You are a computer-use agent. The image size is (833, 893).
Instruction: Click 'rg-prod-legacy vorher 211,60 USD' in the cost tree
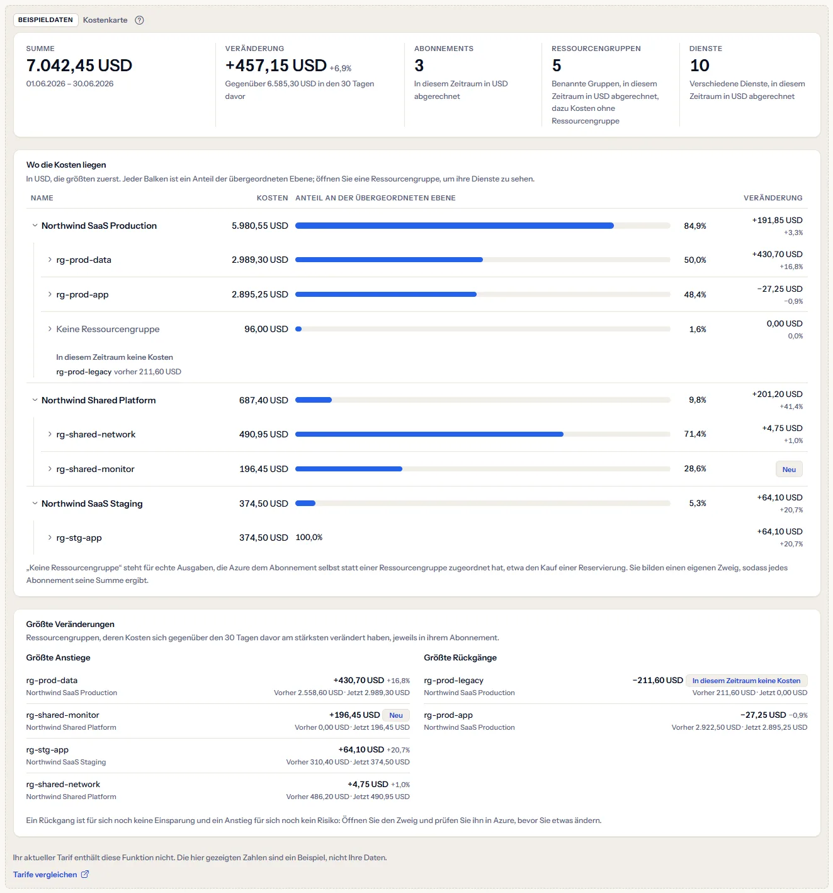[118, 372]
